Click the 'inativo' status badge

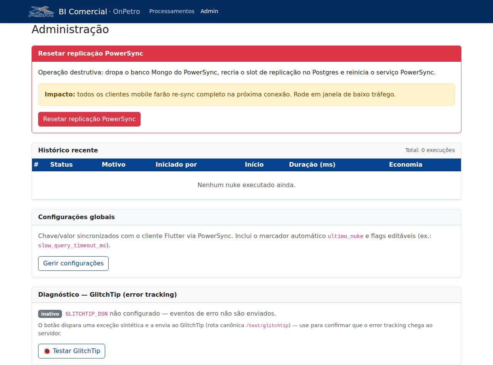click(50, 314)
